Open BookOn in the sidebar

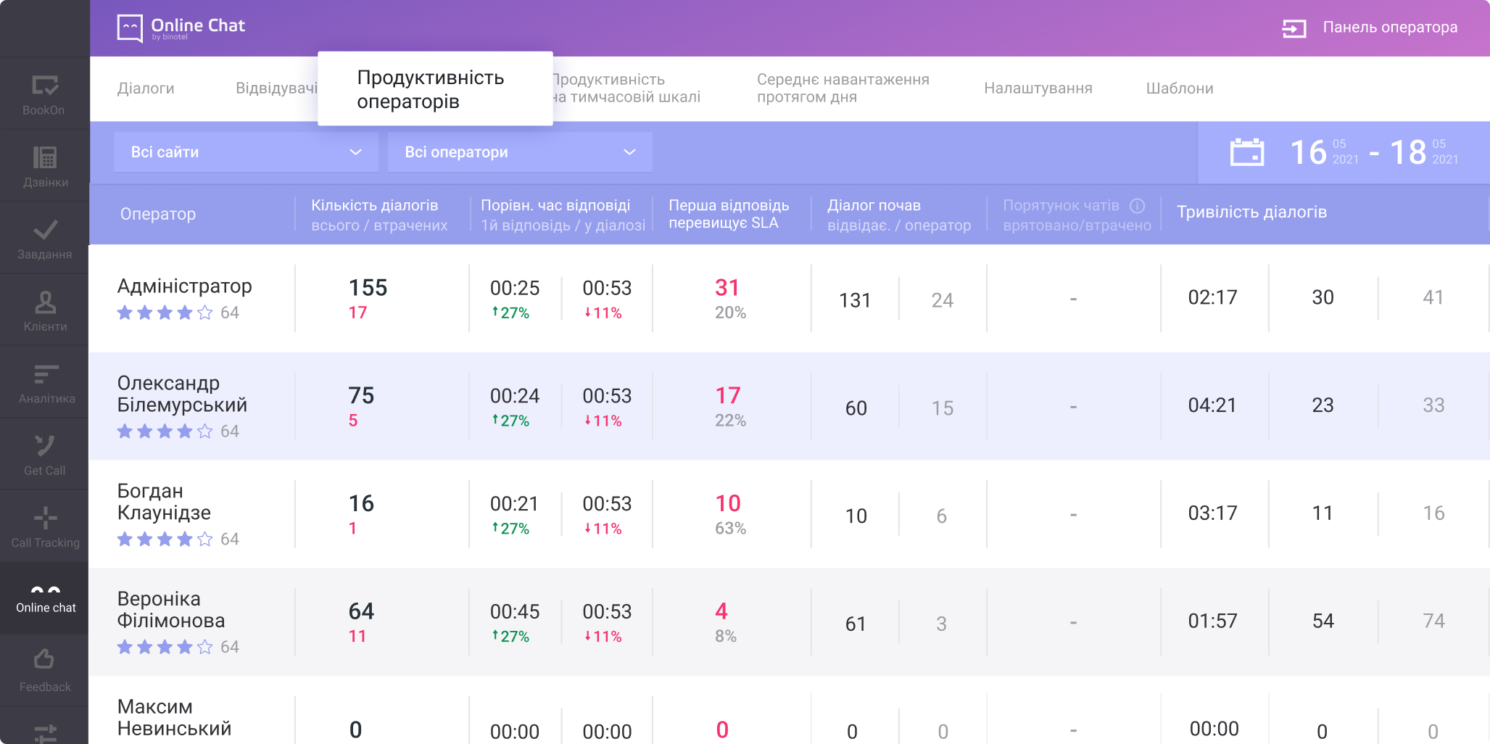pyautogui.click(x=44, y=94)
